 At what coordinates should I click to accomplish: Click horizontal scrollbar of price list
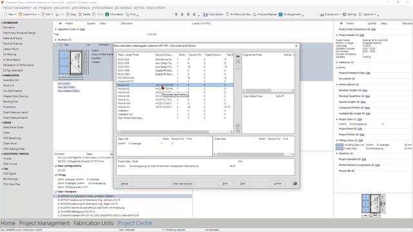tap(175, 131)
